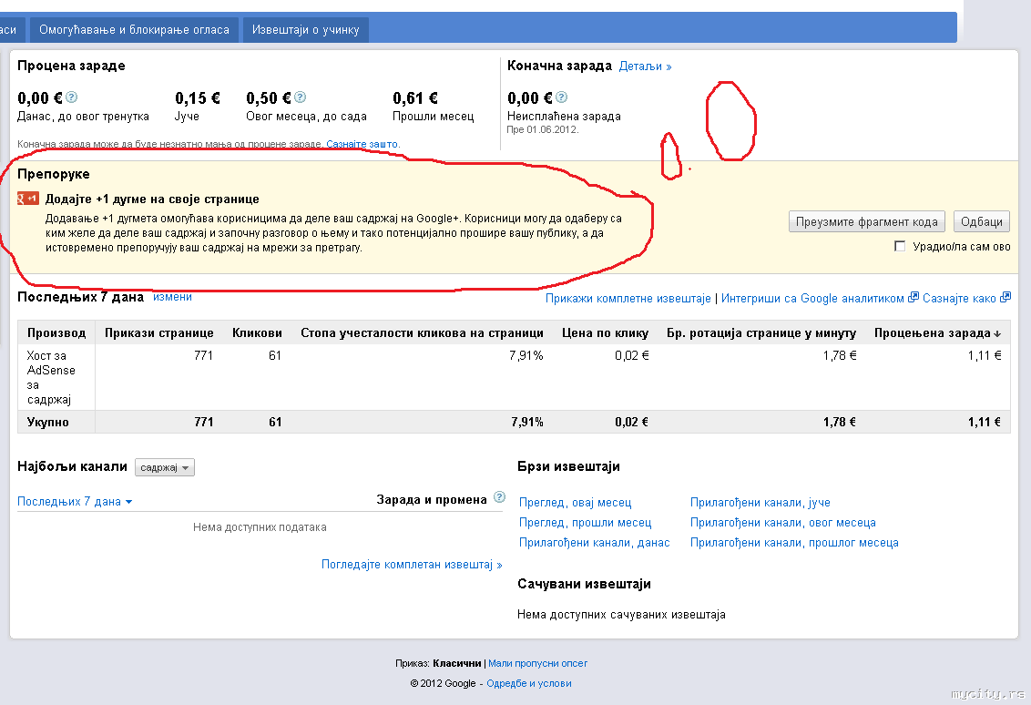Open Прилагођени канали, јуче report
The image size is (1031, 705).
[x=760, y=503]
